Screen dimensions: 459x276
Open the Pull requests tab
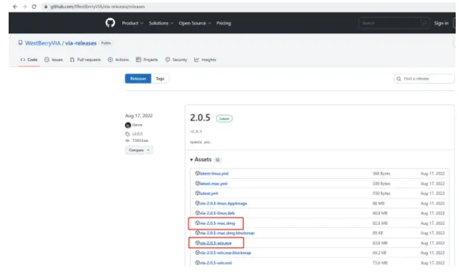click(85, 60)
